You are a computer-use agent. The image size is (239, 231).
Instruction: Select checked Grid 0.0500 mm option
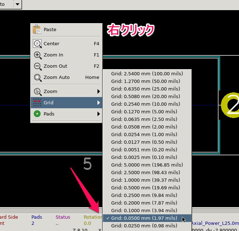(144, 218)
